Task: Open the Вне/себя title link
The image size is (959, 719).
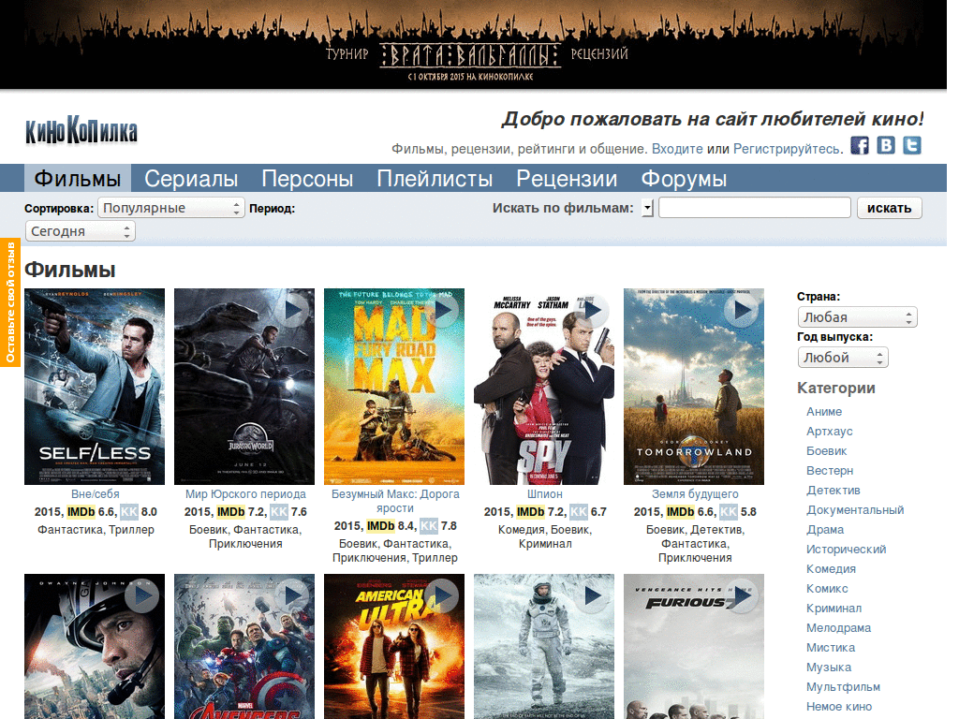Action: pos(95,494)
